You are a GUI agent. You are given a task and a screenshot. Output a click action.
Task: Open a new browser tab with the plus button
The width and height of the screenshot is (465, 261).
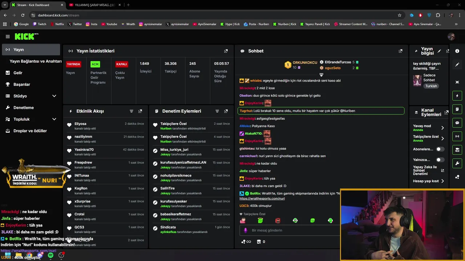coord(128,5)
